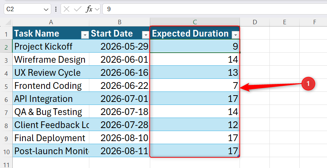The image size is (327, 168).
Task: Click the Name Box showing C2
Action: 27,9
